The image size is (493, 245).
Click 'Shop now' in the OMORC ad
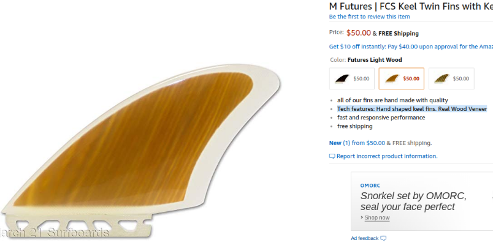point(377,217)
